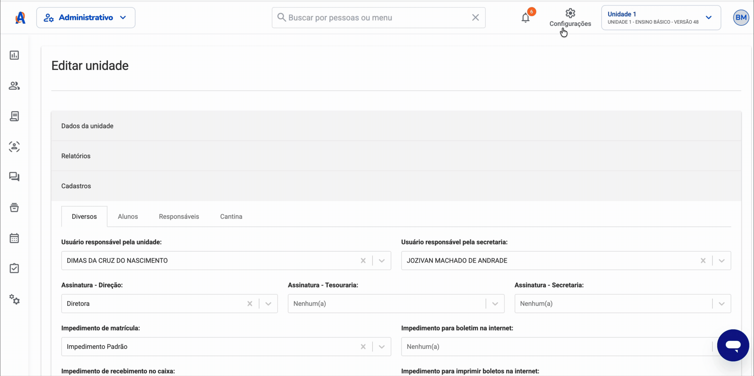Collapse the Cadastros section
The image size is (754, 376).
[x=396, y=186]
